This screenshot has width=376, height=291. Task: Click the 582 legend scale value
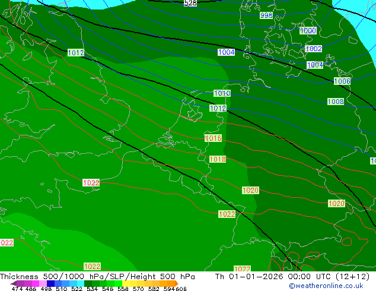pyautogui.click(x=154, y=289)
